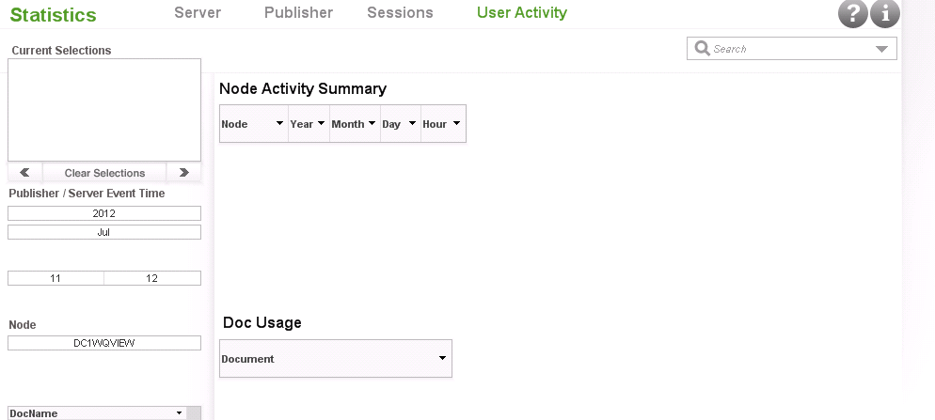
Task: Select year 2012 in event time
Action: tap(104, 213)
